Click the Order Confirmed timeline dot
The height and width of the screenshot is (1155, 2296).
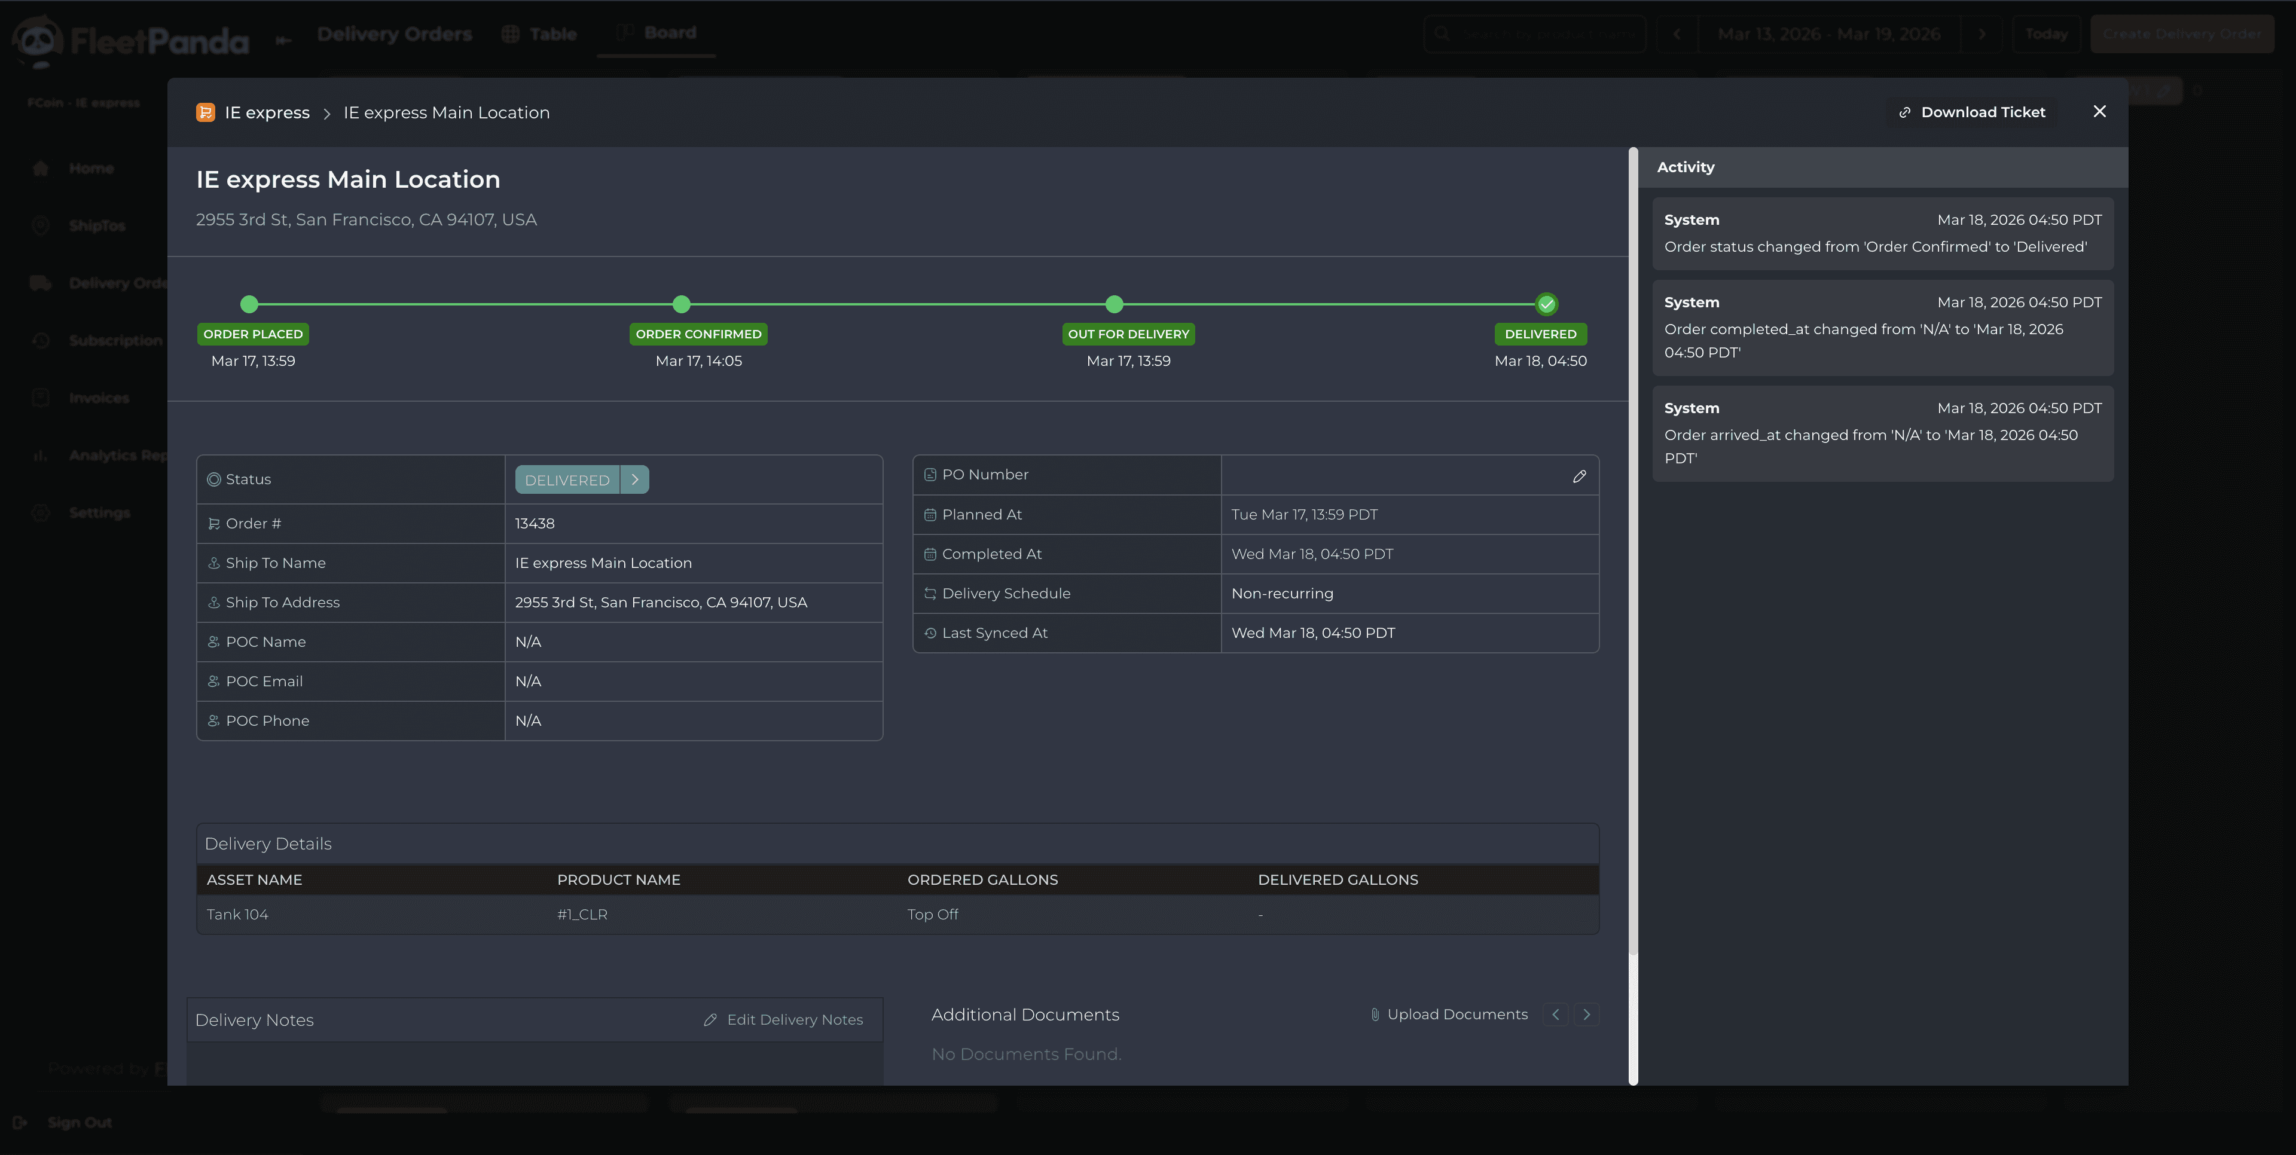click(x=682, y=304)
